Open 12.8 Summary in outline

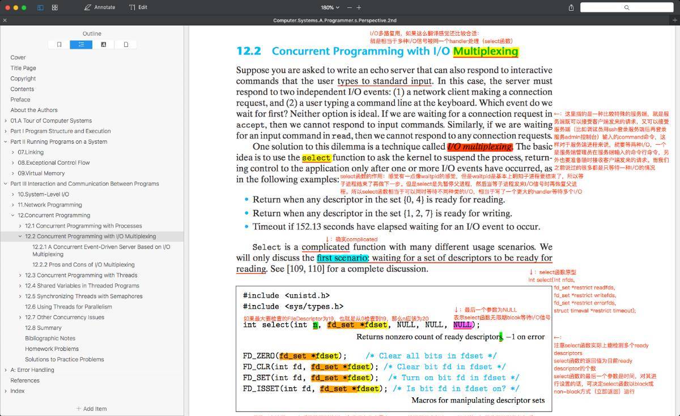point(43,328)
